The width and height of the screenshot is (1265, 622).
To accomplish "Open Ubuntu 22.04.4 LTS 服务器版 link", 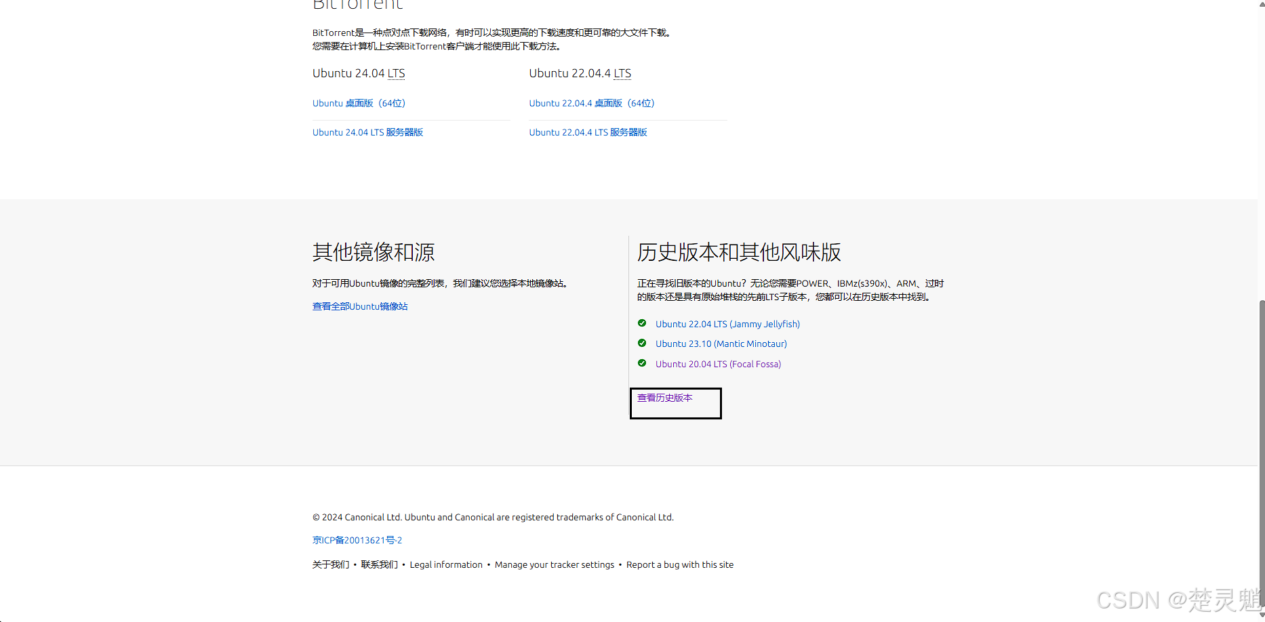I will pyautogui.click(x=588, y=132).
